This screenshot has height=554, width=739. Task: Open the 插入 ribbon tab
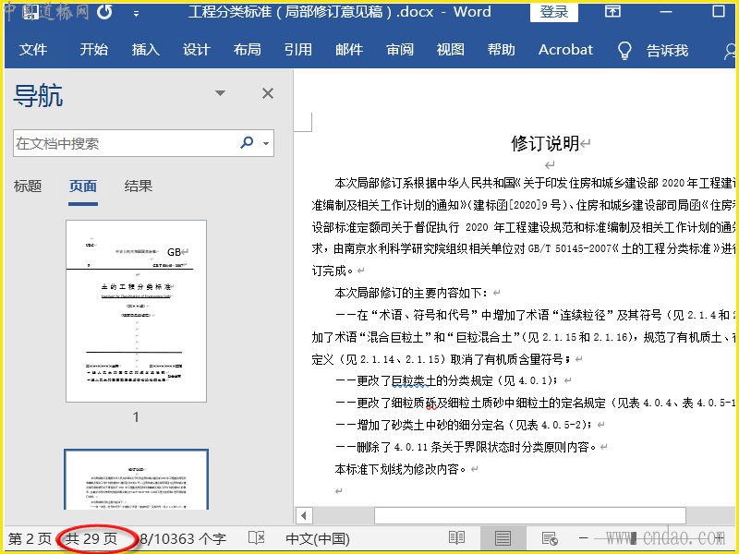145,50
